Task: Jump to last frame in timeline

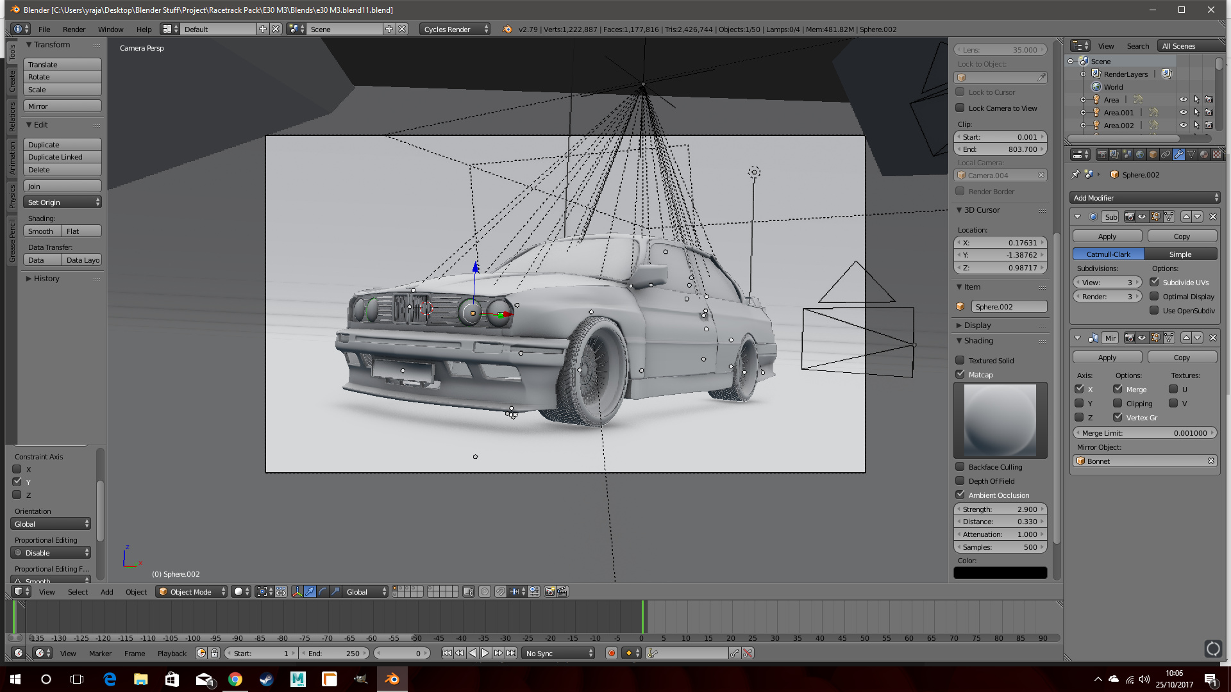Action: click(x=511, y=654)
